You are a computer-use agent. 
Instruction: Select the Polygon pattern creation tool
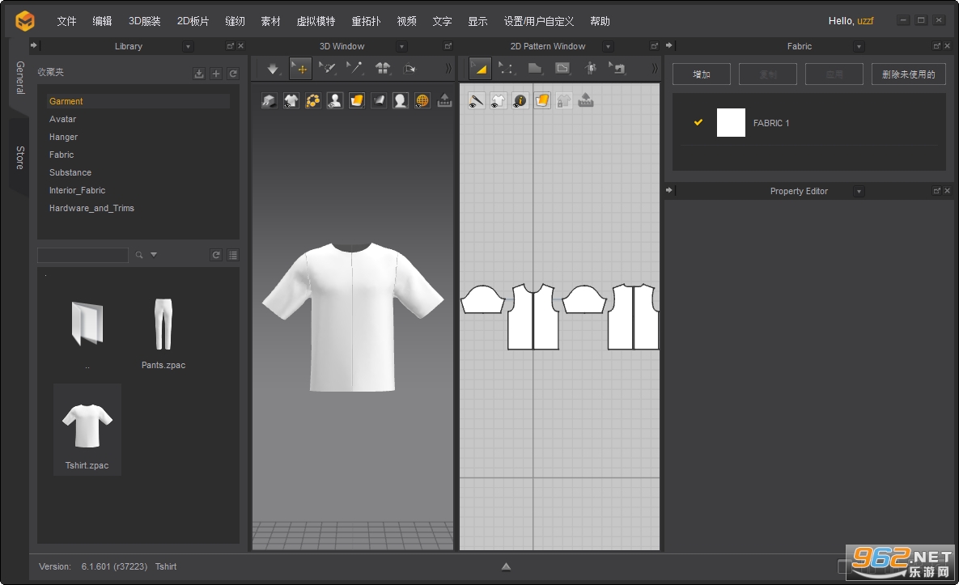click(x=535, y=69)
